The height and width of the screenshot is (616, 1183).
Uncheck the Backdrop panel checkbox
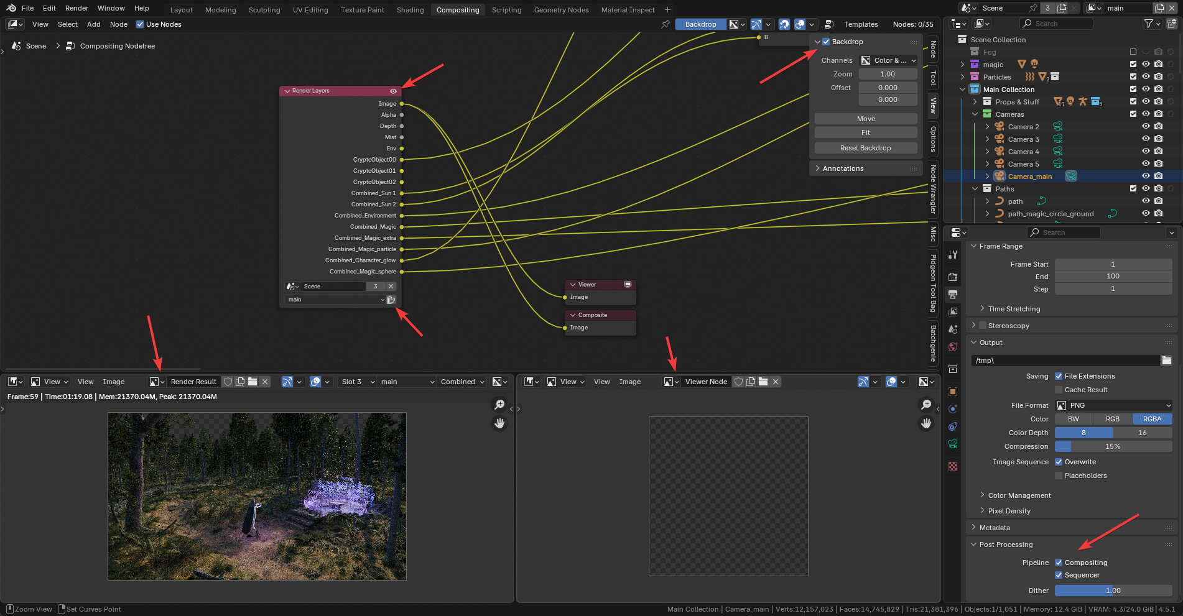pos(826,42)
